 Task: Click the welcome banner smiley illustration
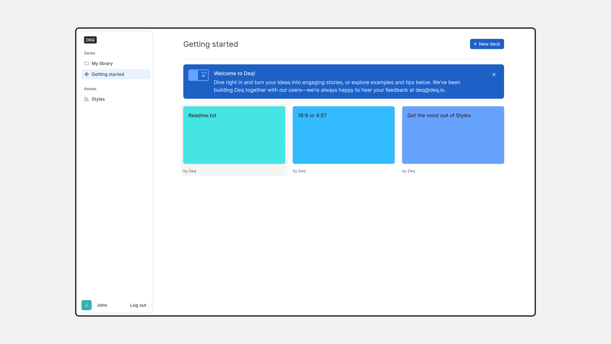pos(199,75)
